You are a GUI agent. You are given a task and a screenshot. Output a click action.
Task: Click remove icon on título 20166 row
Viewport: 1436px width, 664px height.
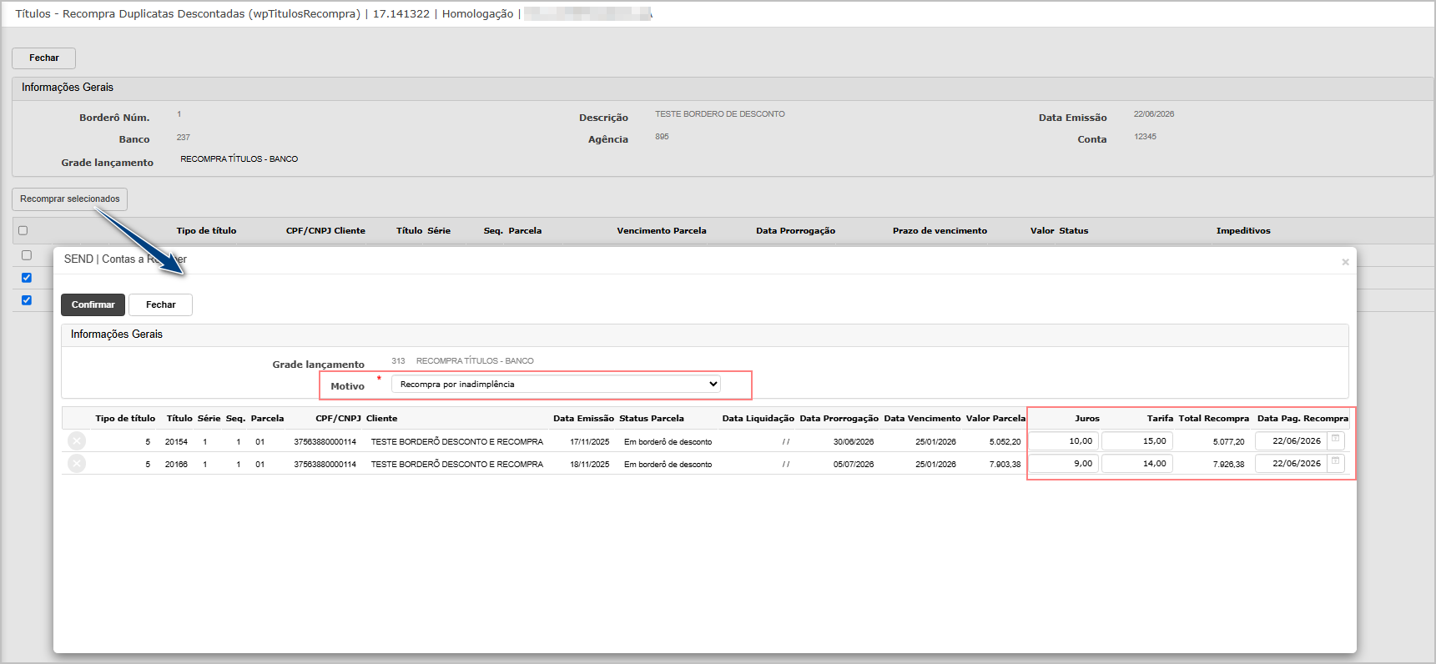[77, 464]
